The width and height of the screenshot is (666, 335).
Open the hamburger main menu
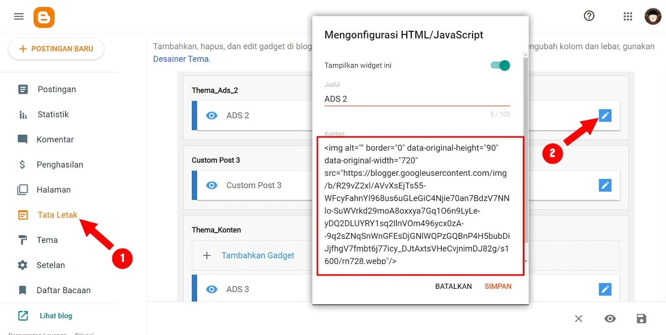(x=19, y=17)
